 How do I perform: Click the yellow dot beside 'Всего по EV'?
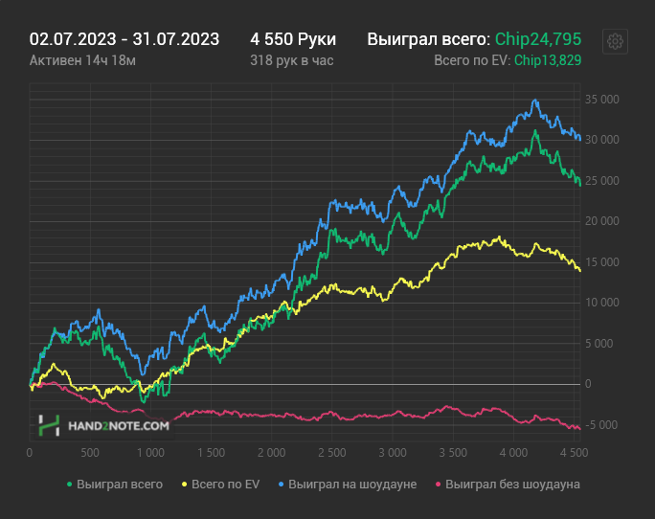(184, 485)
